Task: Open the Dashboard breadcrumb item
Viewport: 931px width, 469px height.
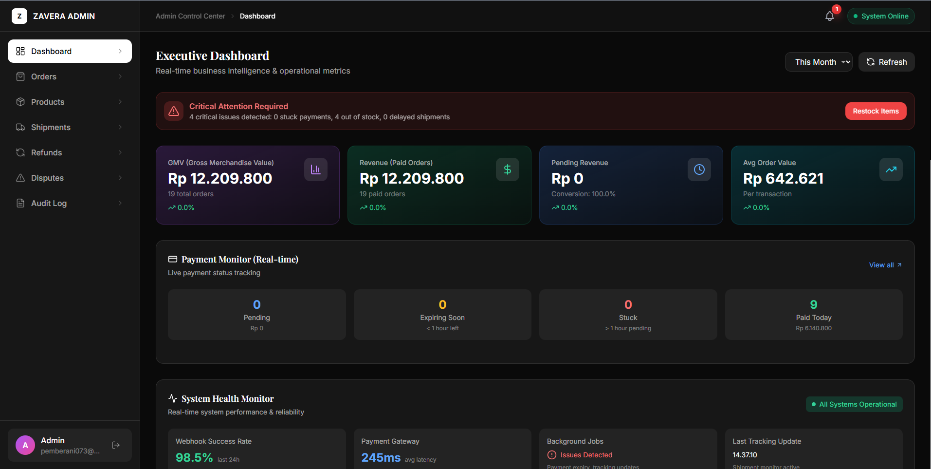Action: pos(257,16)
